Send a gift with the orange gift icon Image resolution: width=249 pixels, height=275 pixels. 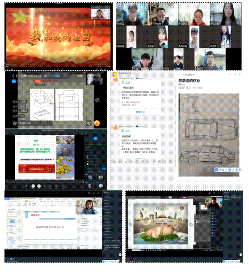tap(97, 123)
